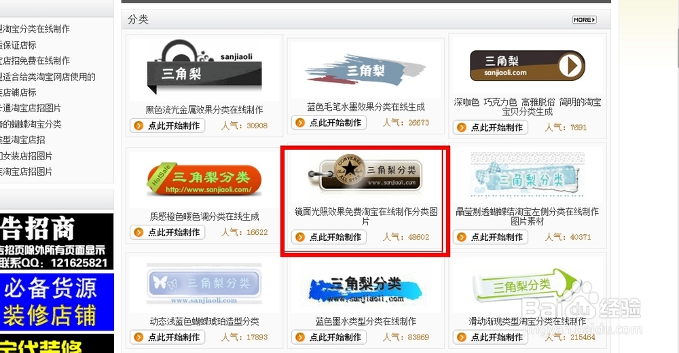679x353 pixels.
Task: Click the 必备货源 装修店铺 blue ad banner
Action: pos(57,302)
